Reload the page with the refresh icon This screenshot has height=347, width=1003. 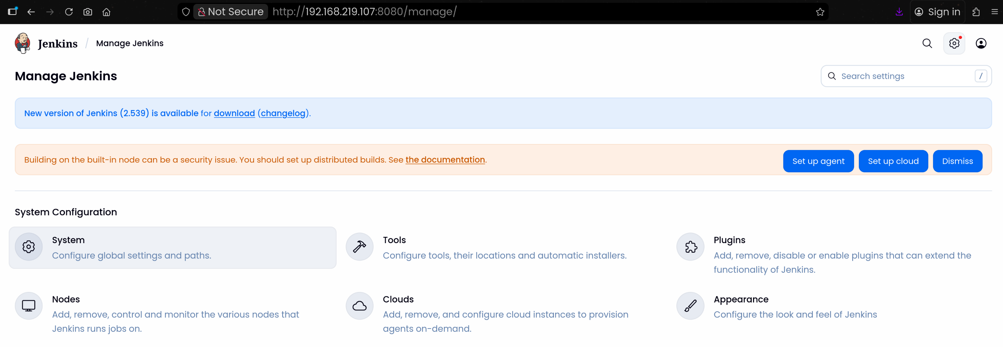point(69,12)
